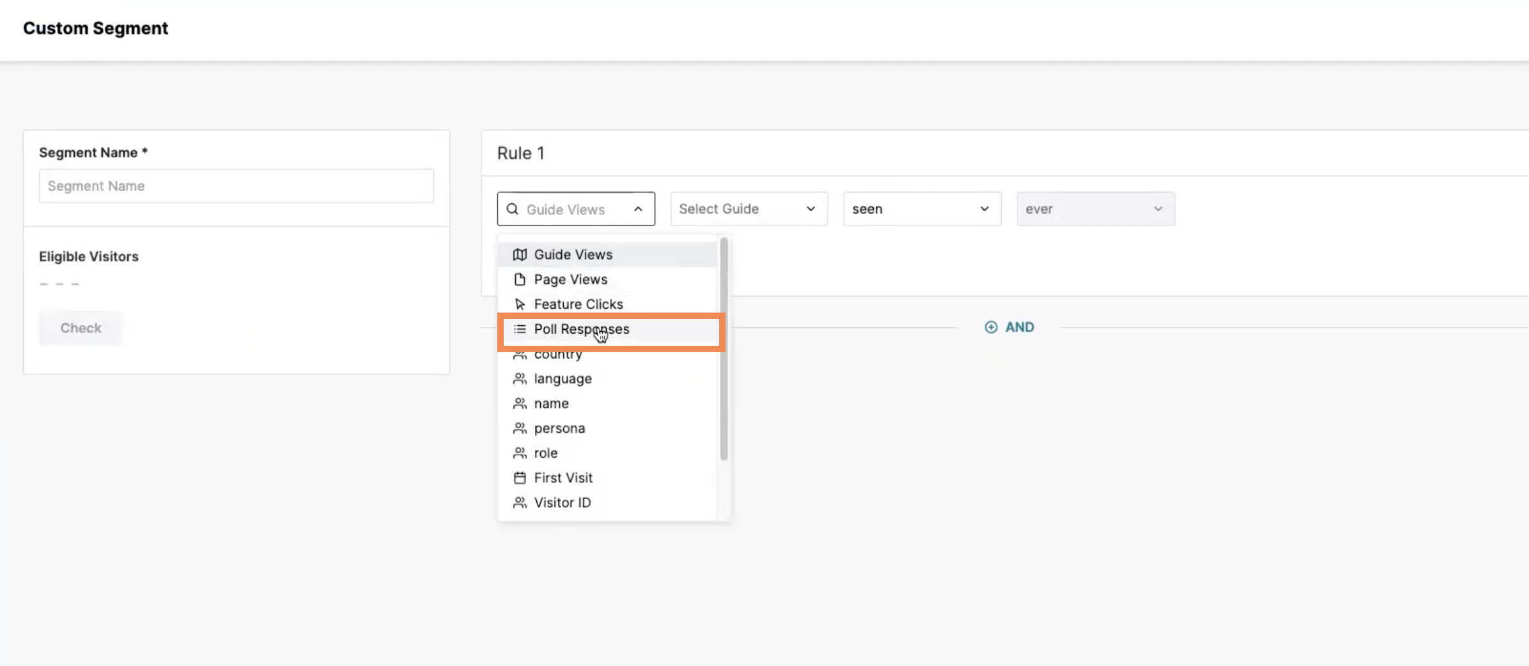Click the list icon beside Poll Responses
Viewport: 1529px width, 666px height.
pyautogui.click(x=520, y=329)
